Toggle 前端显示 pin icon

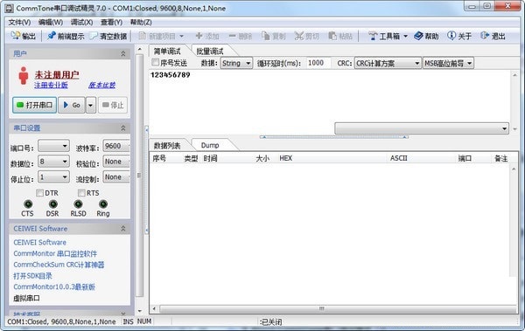pyautogui.click(x=52, y=36)
